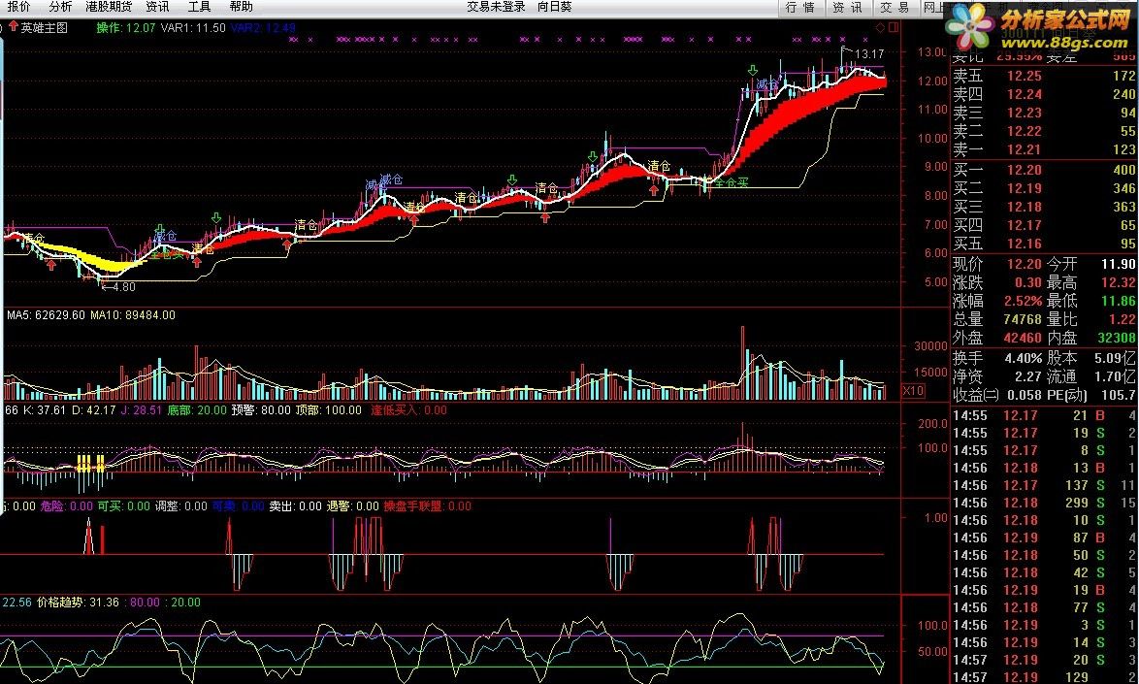
Task: Click the 总量 74768 value
Action: [1023, 319]
